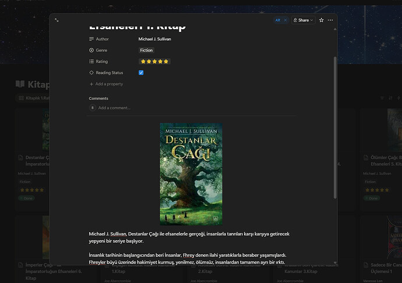Click the Add a comment field

point(114,108)
